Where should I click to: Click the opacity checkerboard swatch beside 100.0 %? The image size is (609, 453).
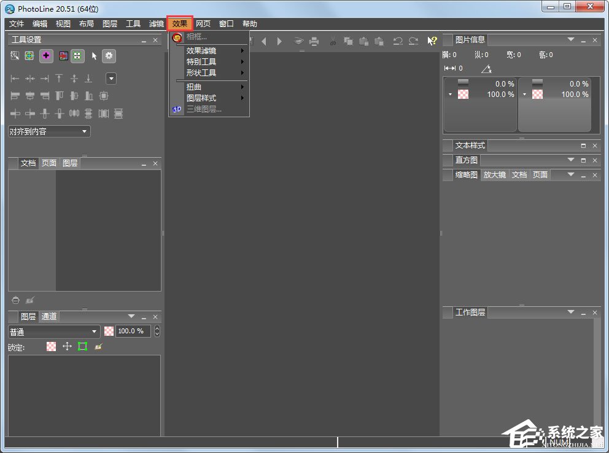(109, 331)
